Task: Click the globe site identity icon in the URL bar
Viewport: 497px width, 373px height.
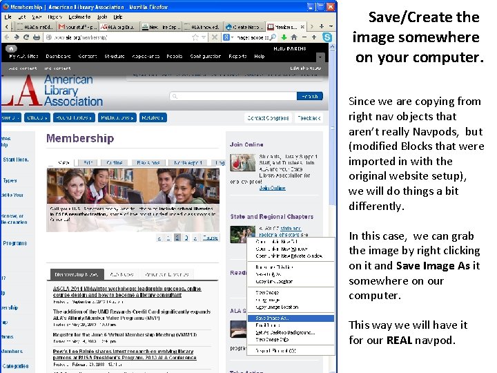Action: pos(49,37)
